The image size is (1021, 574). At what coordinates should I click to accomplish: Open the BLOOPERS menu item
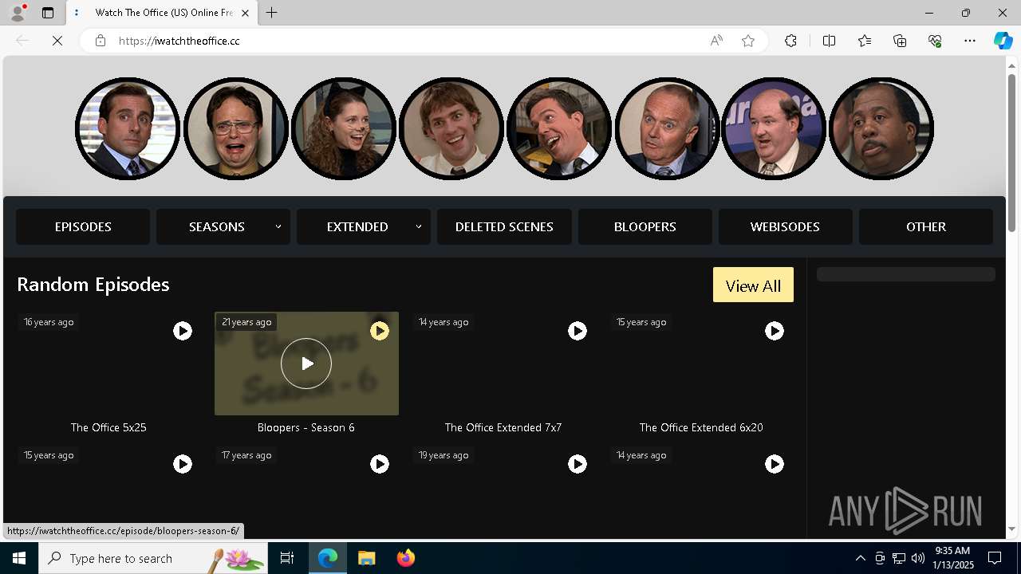coord(645,226)
